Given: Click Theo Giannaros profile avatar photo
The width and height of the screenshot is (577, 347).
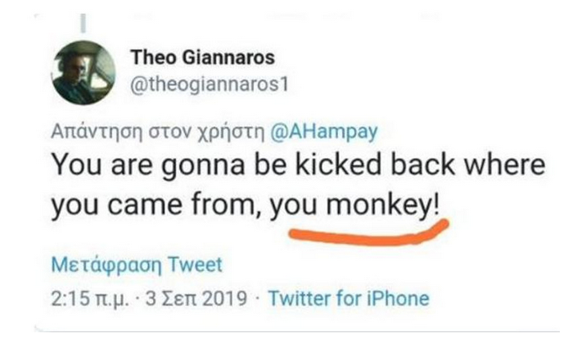Looking at the screenshot, I should point(83,71).
